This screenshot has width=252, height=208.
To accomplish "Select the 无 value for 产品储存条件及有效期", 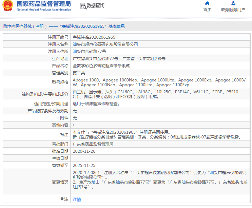I will [75, 111].
